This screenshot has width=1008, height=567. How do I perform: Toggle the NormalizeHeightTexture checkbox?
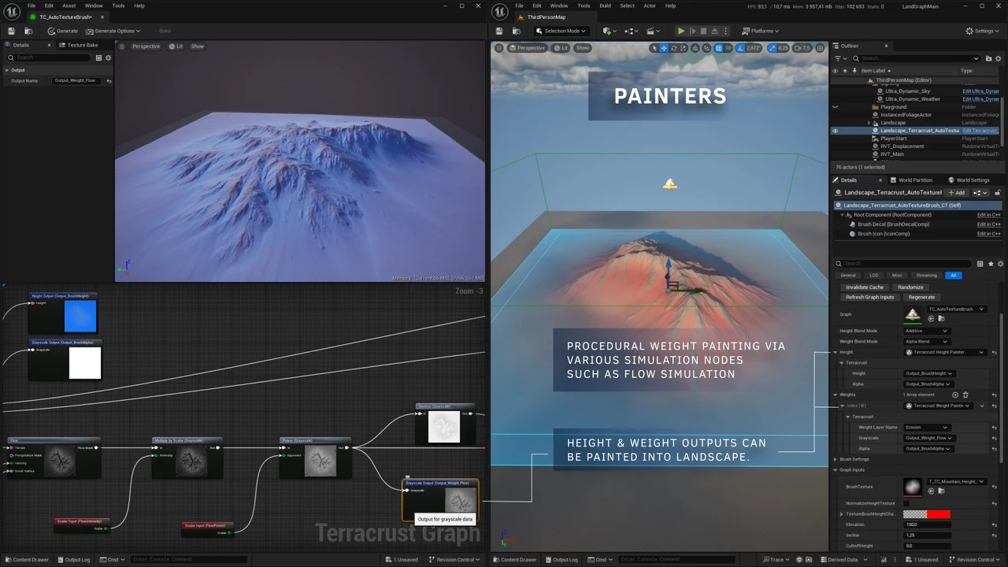click(906, 503)
